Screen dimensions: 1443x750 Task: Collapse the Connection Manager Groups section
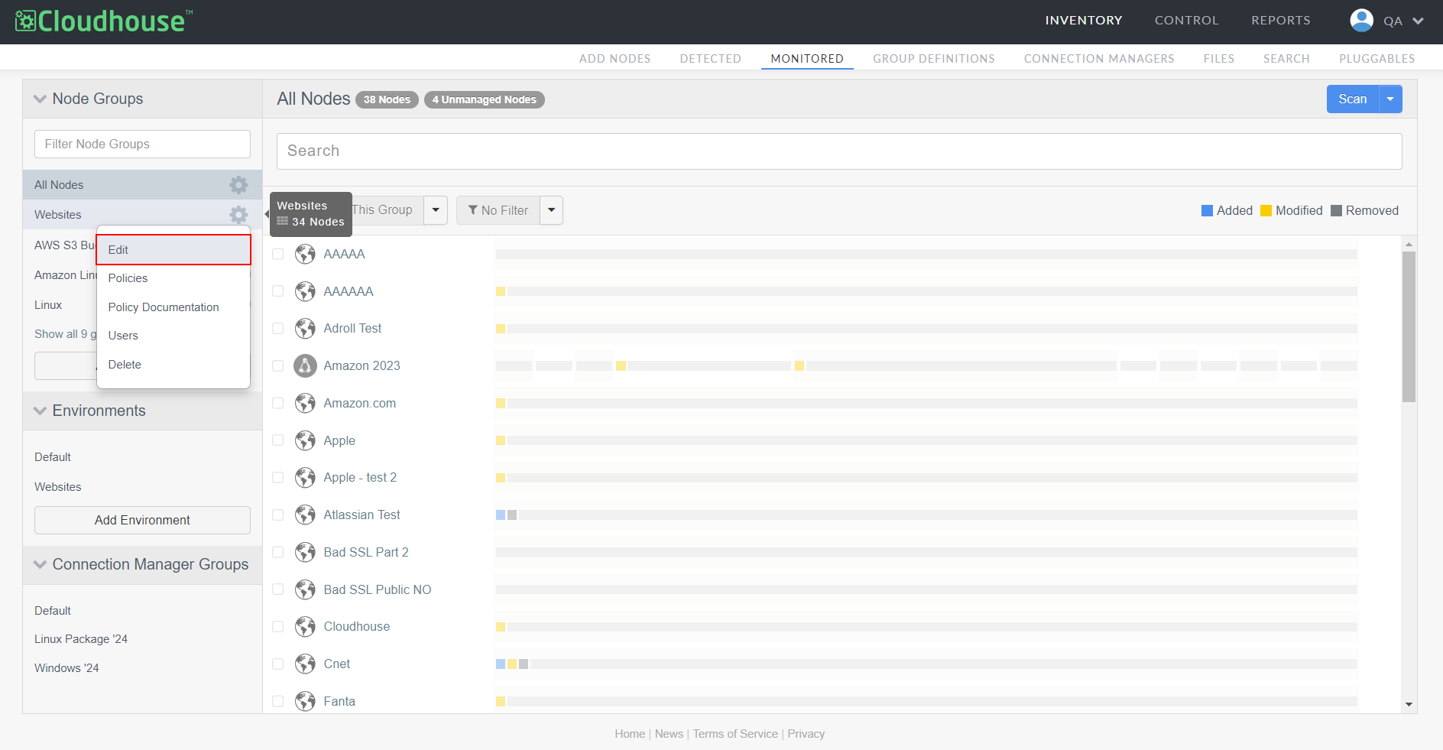[x=41, y=565]
